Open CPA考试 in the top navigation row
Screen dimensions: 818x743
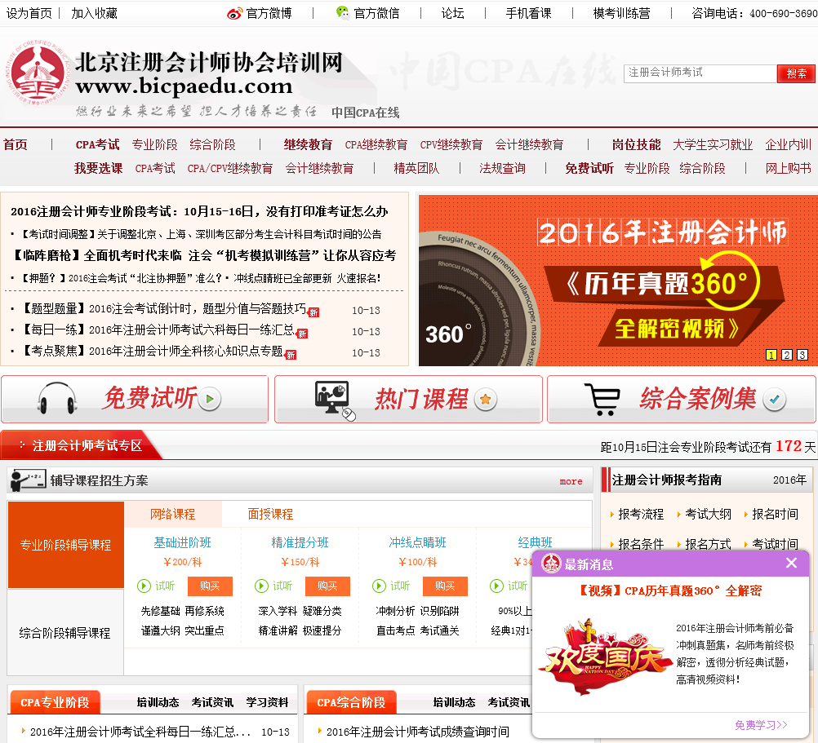[x=97, y=144]
